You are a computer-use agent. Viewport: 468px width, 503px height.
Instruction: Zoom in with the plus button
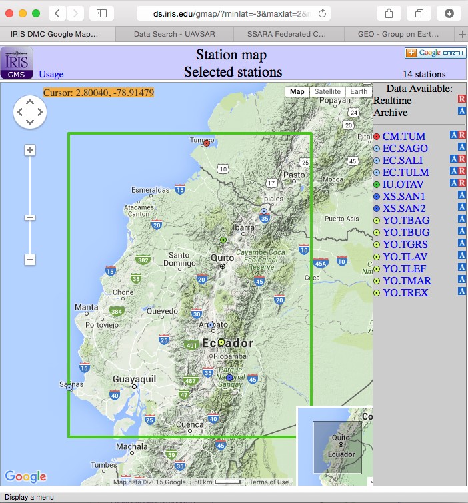30,150
